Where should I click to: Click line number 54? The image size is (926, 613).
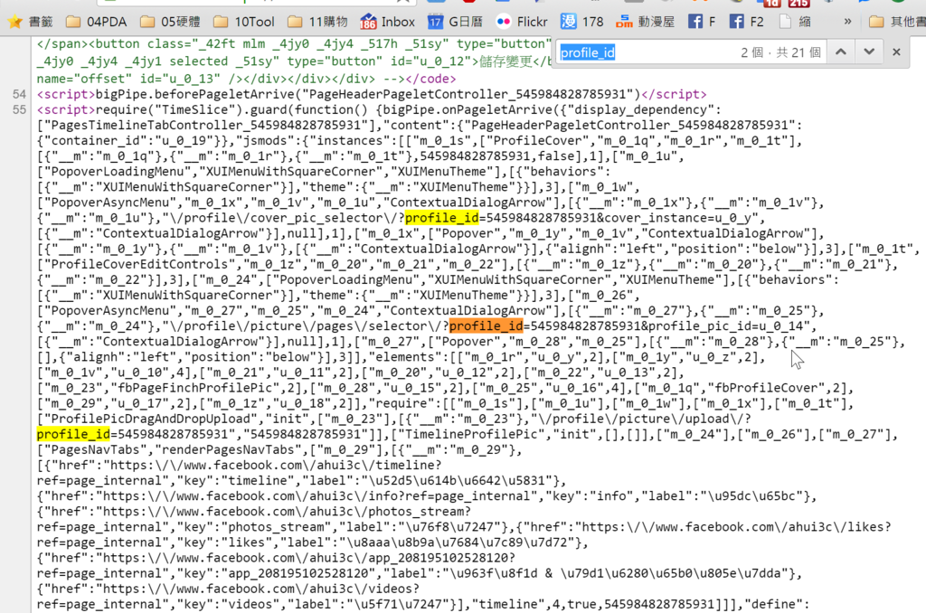pyautogui.click(x=20, y=95)
